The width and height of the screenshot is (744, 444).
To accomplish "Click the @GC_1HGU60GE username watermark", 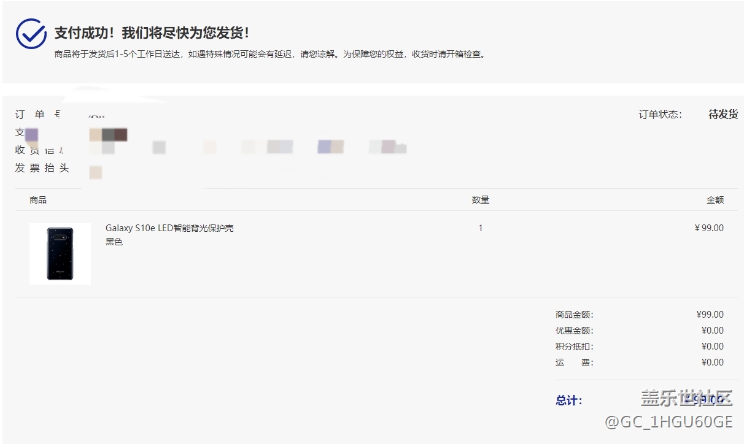I will (668, 422).
